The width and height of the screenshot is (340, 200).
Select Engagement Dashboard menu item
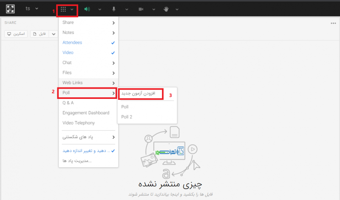click(86, 113)
